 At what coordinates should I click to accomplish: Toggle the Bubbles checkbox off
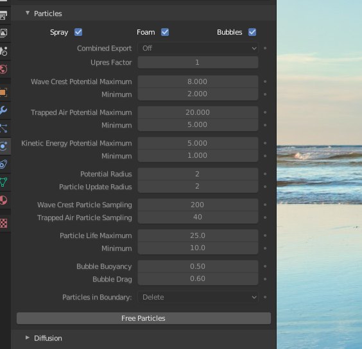pos(252,32)
